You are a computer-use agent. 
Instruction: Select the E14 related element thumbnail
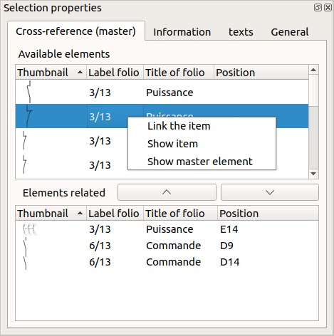coord(30,229)
